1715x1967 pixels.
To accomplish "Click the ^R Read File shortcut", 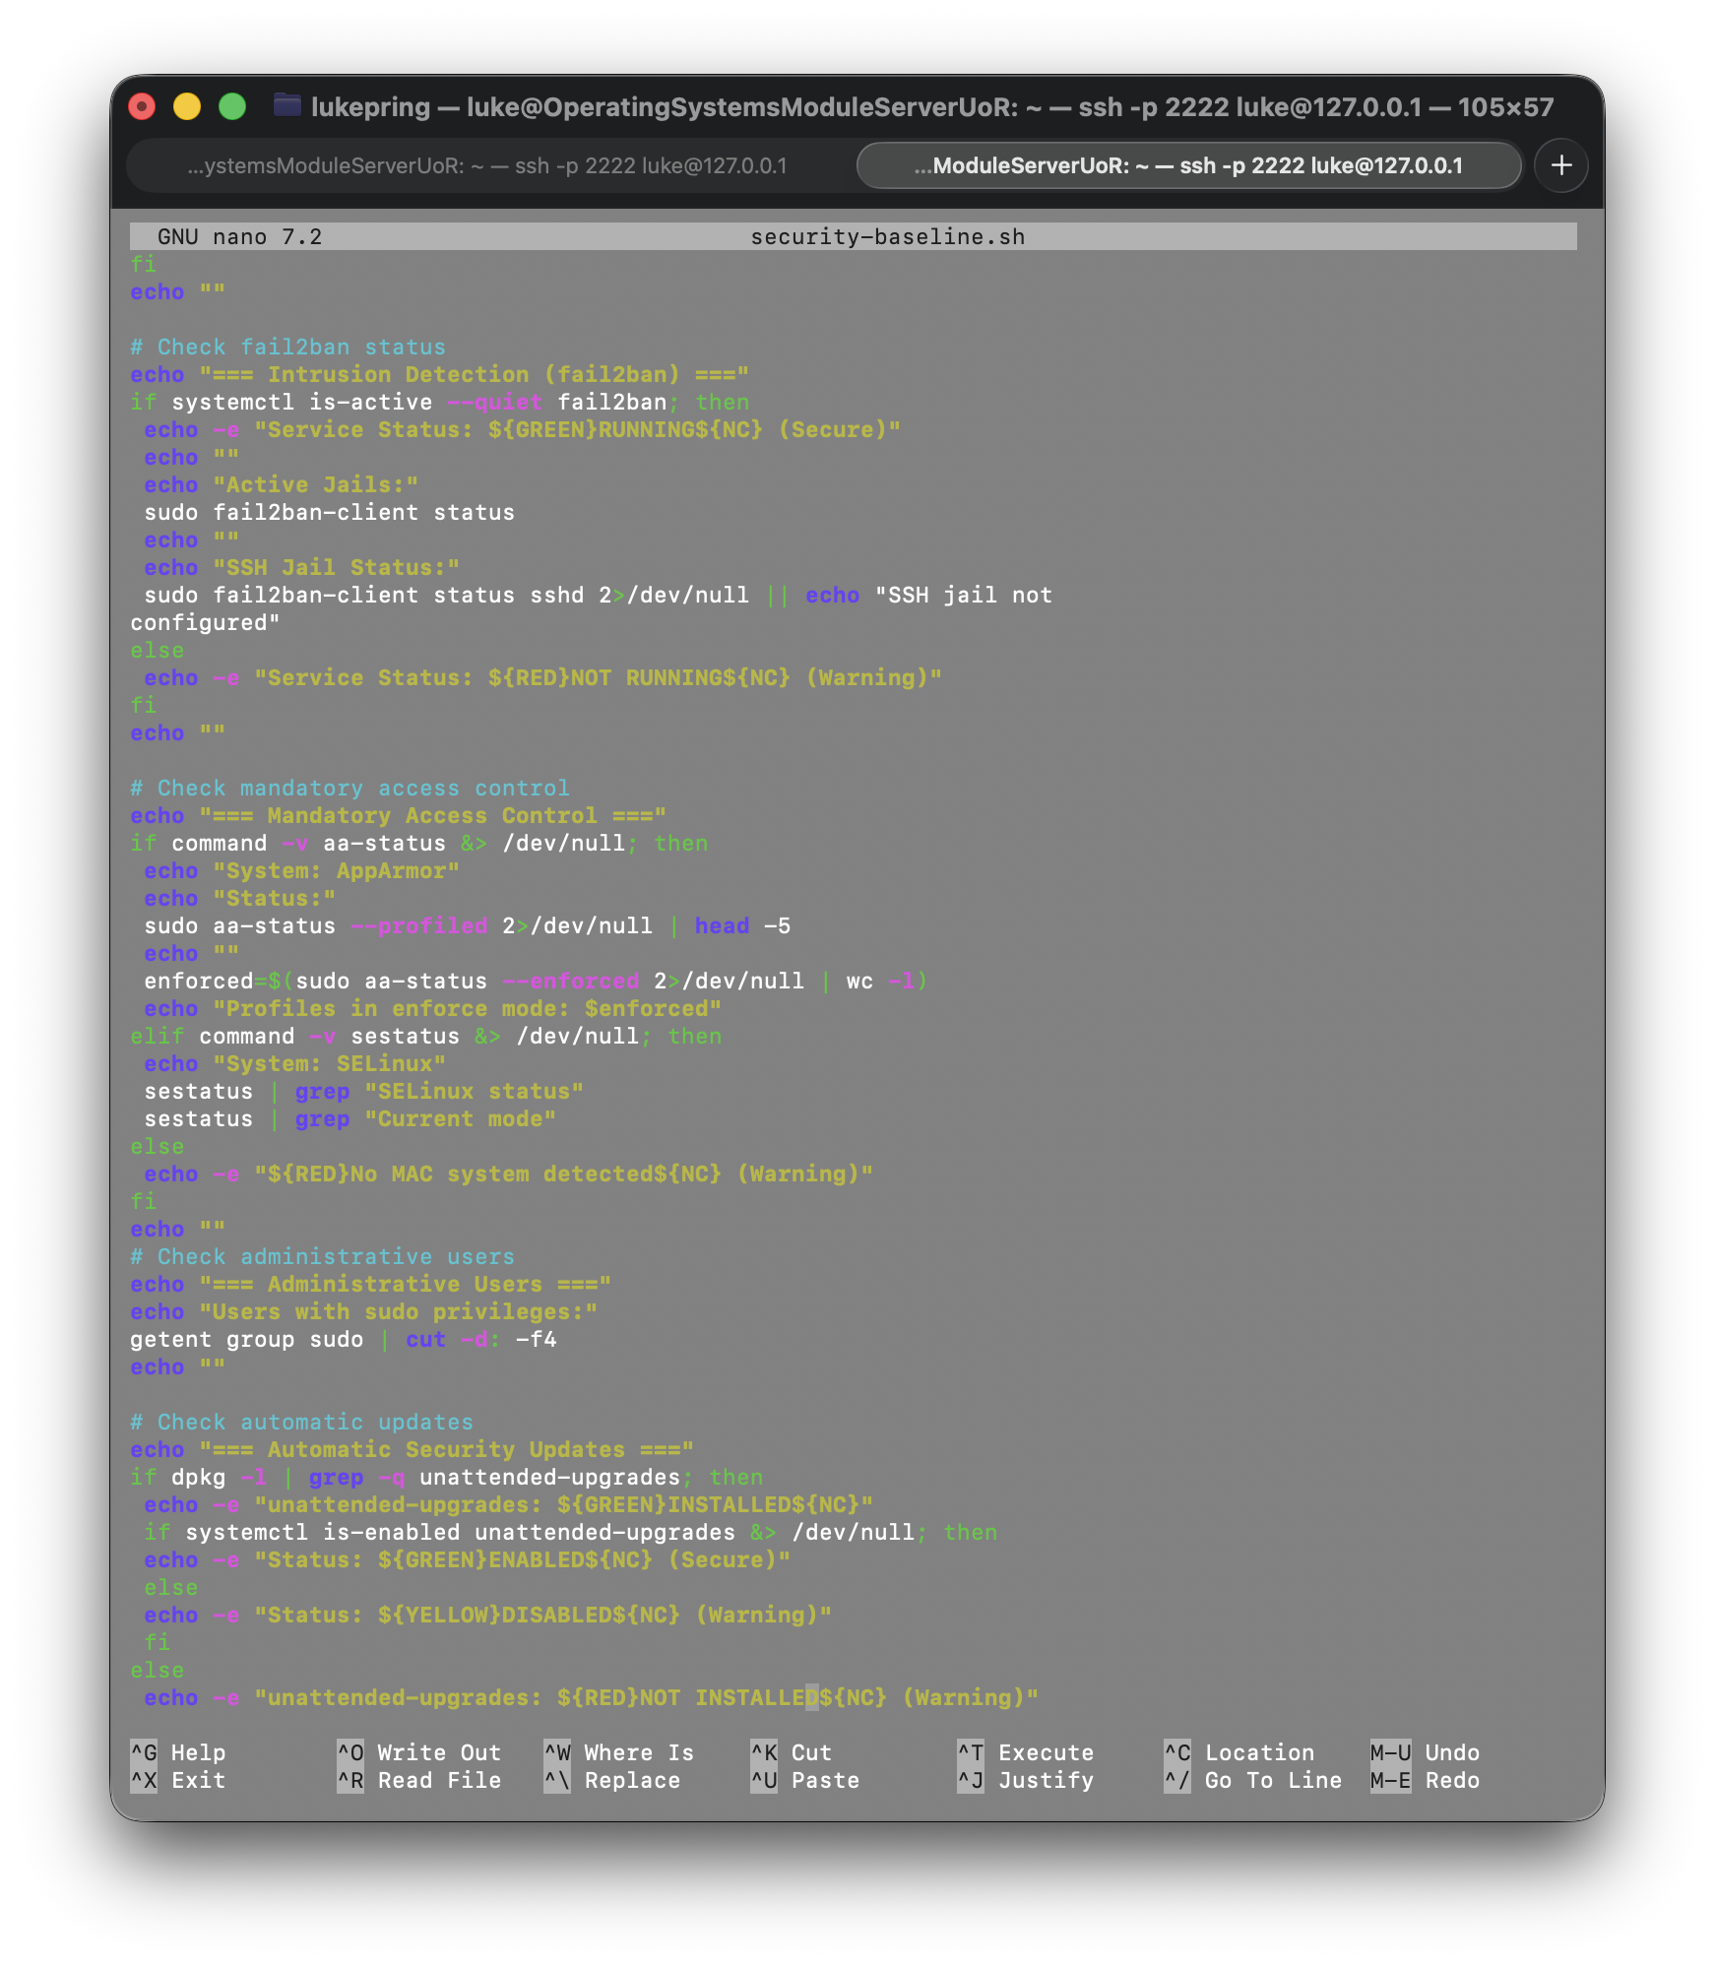I will pos(419,1781).
